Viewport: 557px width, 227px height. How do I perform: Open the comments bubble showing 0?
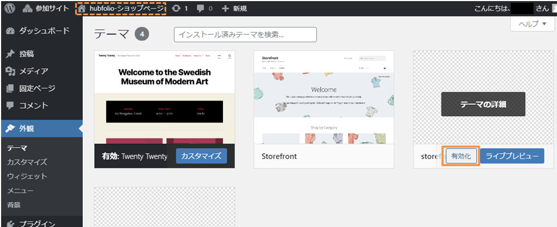coord(205,8)
